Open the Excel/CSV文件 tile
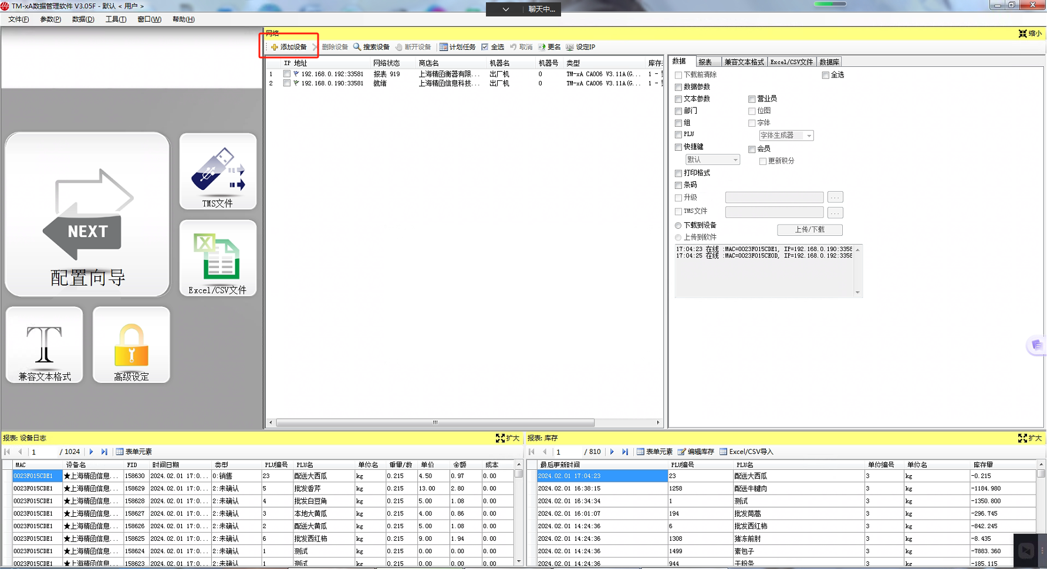The width and height of the screenshot is (1047, 569). tap(218, 258)
